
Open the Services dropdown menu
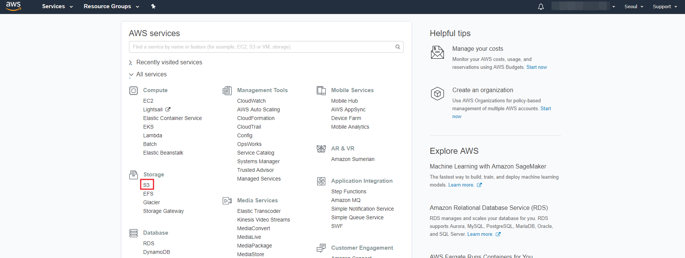click(57, 6)
